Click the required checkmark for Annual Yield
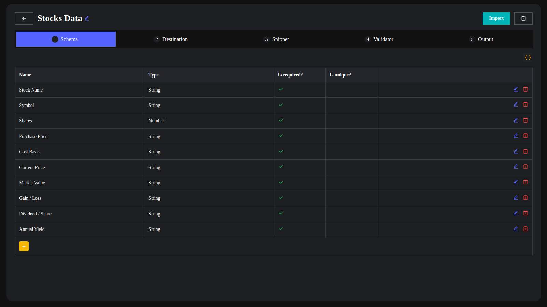Viewport: 547px width, 307px height. tap(281, 229)
